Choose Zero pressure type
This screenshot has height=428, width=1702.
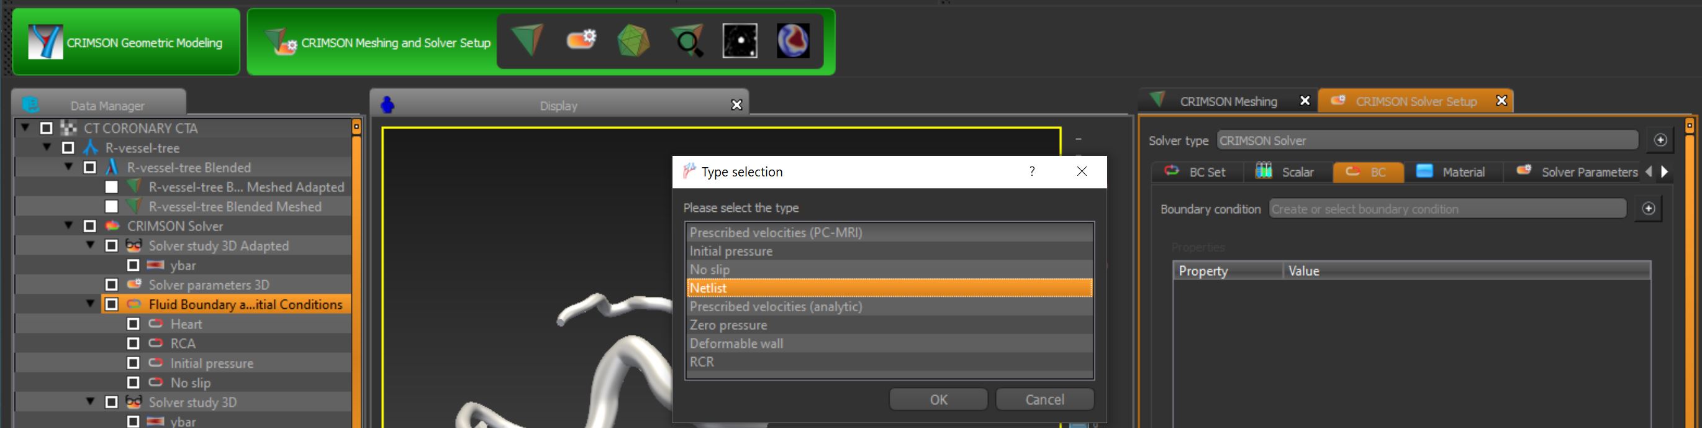point(889,325)
